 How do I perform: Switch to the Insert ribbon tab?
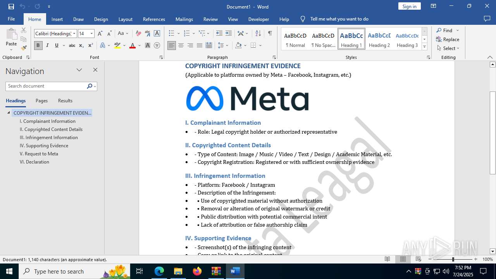point(57,19)
